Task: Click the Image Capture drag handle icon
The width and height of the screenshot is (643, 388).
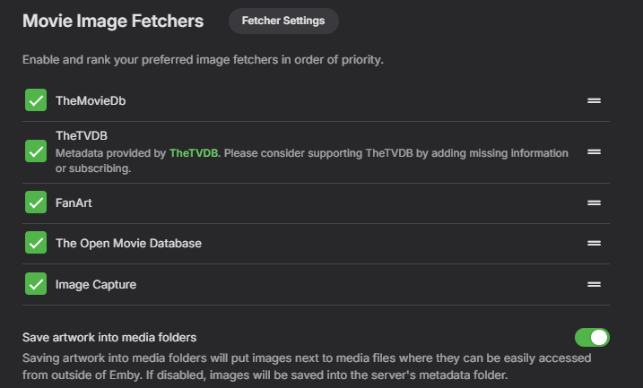Action: point(594,284)
